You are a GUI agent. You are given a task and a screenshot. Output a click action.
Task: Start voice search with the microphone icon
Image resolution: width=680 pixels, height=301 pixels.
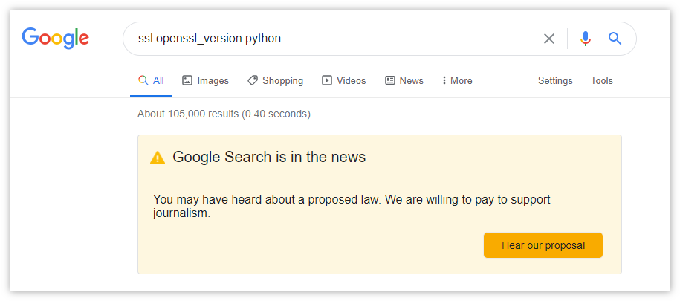586,39
